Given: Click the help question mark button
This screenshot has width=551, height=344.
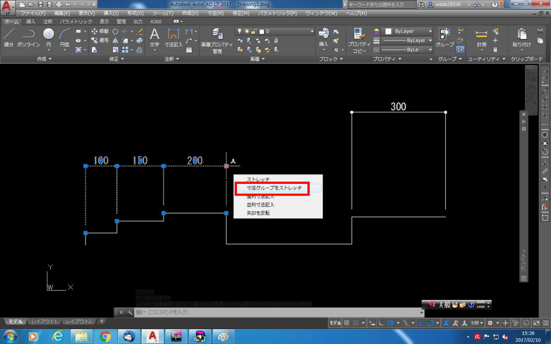Looking at the screenshot, I should (495, 4).
